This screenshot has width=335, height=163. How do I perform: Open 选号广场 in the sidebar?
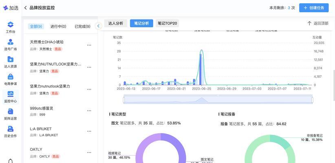coord(11,42)
